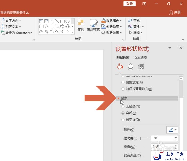Collapse the ribbon arrow
Image resolution: width=187 pixels, height=161 pixels.
coord(183,39)
